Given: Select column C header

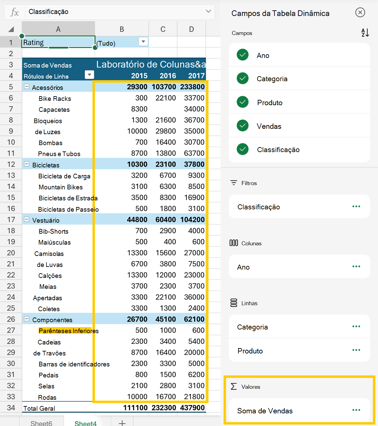Looking at the screenshot, I should pyautogui.click(x=163, y=29).
